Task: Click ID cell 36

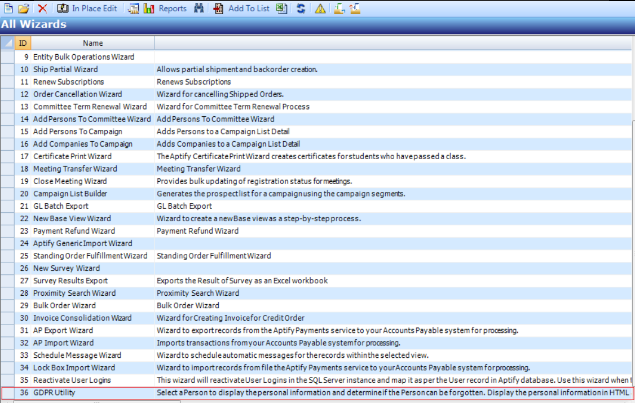Action: [24, 392]
